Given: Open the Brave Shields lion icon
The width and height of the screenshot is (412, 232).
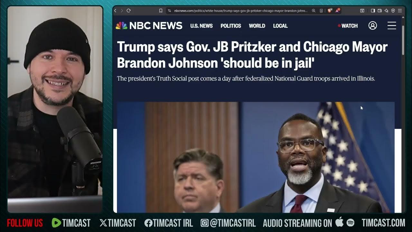Looking at the screenshot, I should point(330,11).
